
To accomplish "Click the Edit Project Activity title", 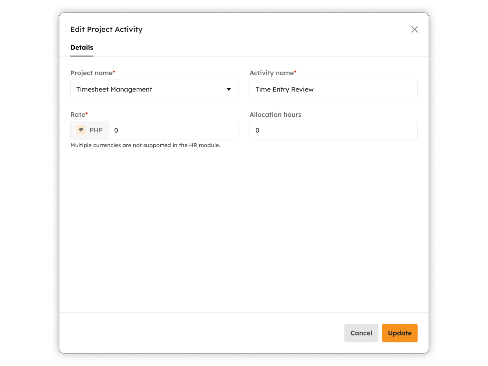I will 107,29.
